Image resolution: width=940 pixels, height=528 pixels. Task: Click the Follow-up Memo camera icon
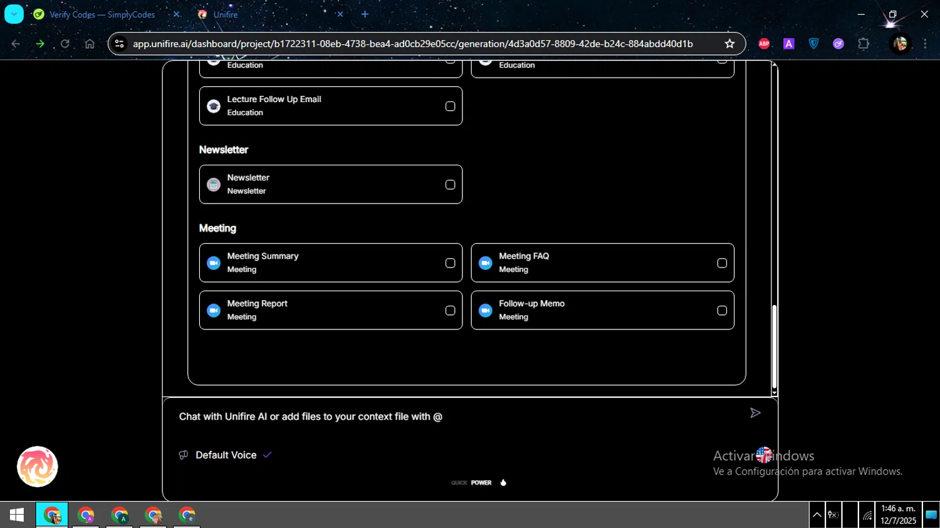[x=486, y=311]
